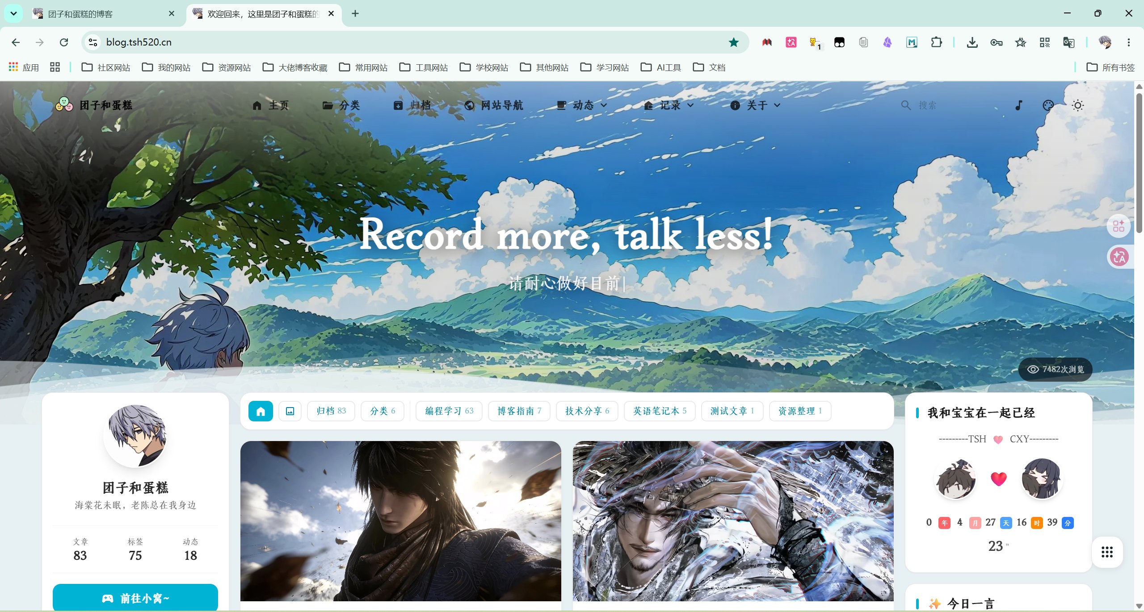Expand the 关于 dropdown menu
Screen dimensions: 1144x612
756,105
